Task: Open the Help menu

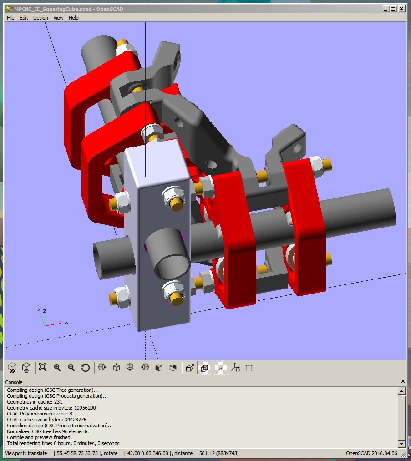Action: coord(73,18)
